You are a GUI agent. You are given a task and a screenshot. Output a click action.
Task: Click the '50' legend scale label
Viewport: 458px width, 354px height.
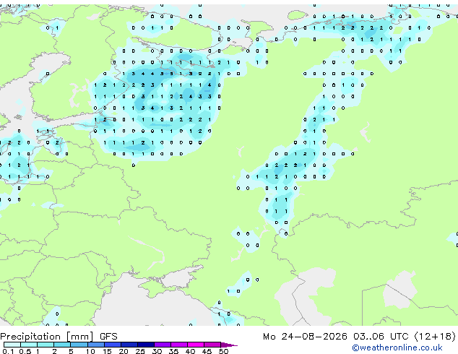pos(223,351)
